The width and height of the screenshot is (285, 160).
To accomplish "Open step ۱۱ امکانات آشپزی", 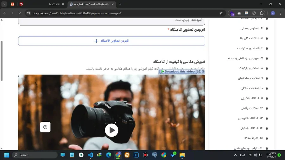I will (252, 98).
